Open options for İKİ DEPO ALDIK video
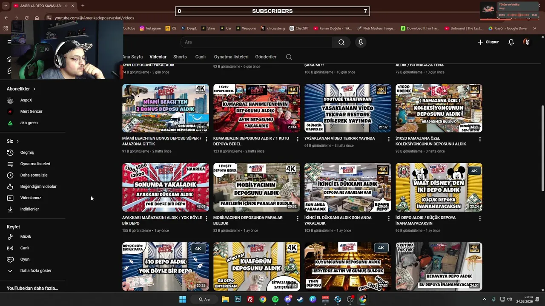Image resolution: width=545 pixels, height=306 pixels. click(x=480, y=218)
